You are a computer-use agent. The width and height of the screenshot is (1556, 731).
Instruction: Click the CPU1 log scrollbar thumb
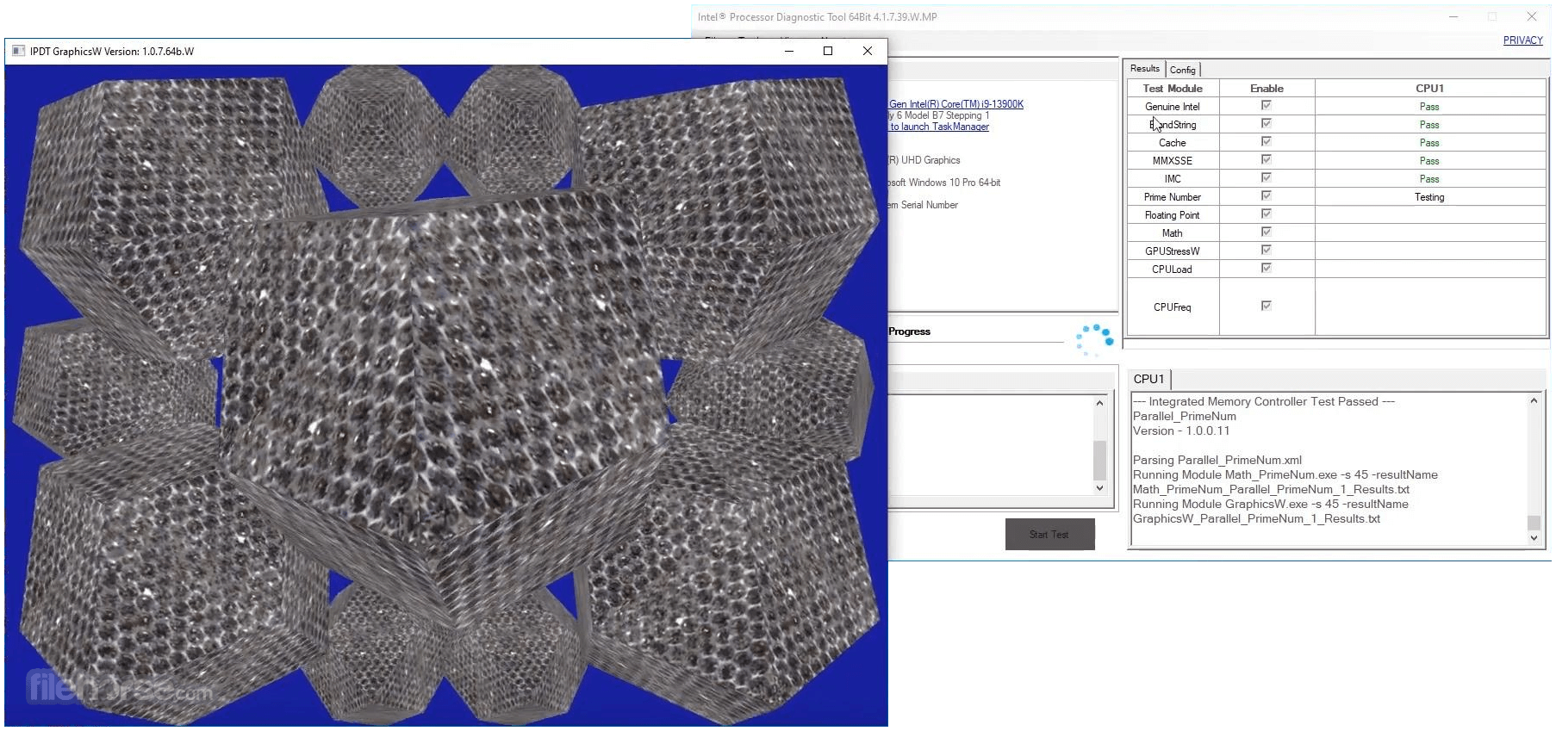pyautogui.click(x=1534, y=523)
